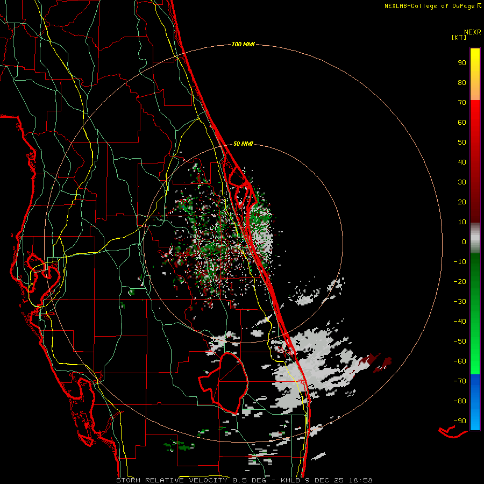Click the -90 value on velocity scale
484x484 pixels.
coord(460,421)
